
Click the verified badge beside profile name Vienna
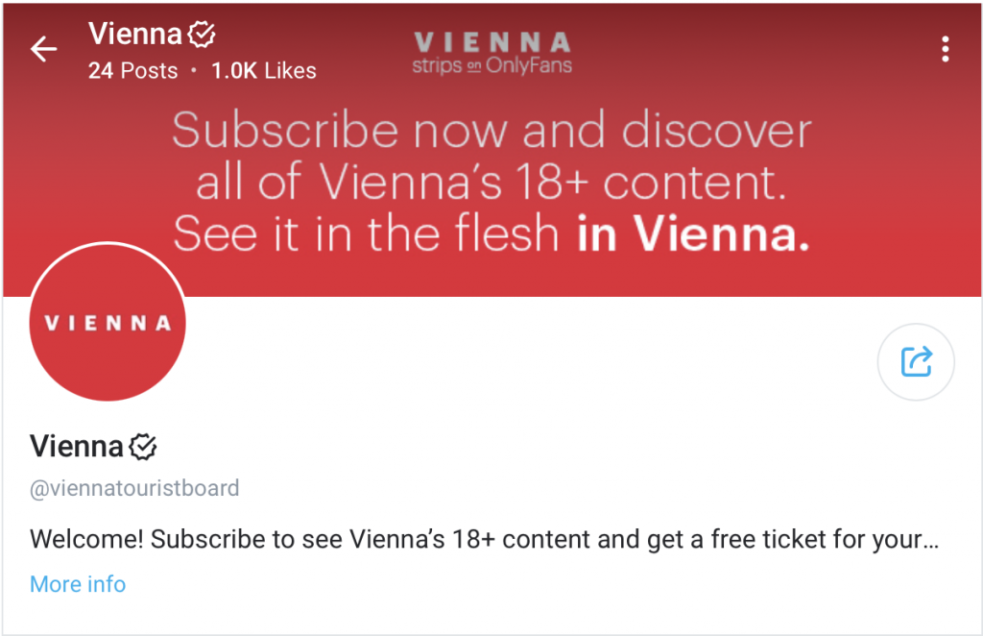coord(143,447)
